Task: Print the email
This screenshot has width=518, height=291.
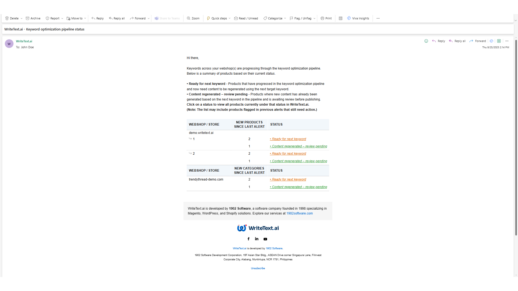Action: click(x=326, y=18)
